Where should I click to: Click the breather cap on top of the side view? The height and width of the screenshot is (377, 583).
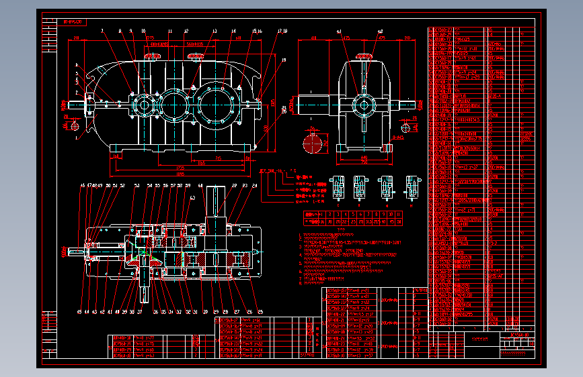[364, 56]
